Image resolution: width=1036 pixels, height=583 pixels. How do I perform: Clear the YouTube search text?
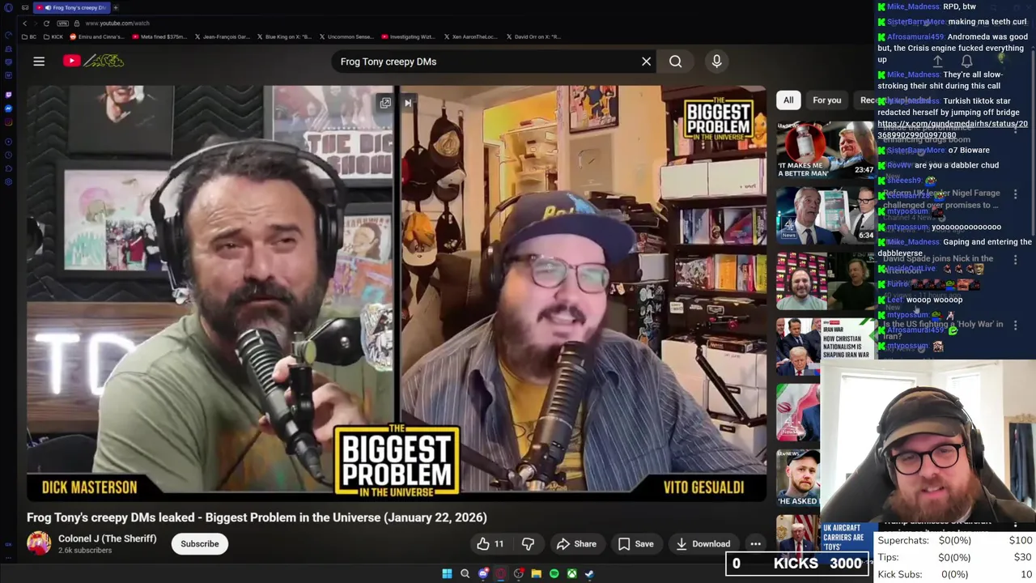[646, 62]
